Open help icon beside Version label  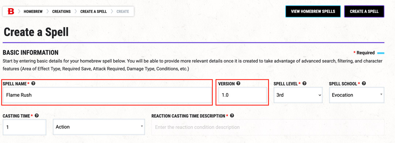[x=238, y=84]
